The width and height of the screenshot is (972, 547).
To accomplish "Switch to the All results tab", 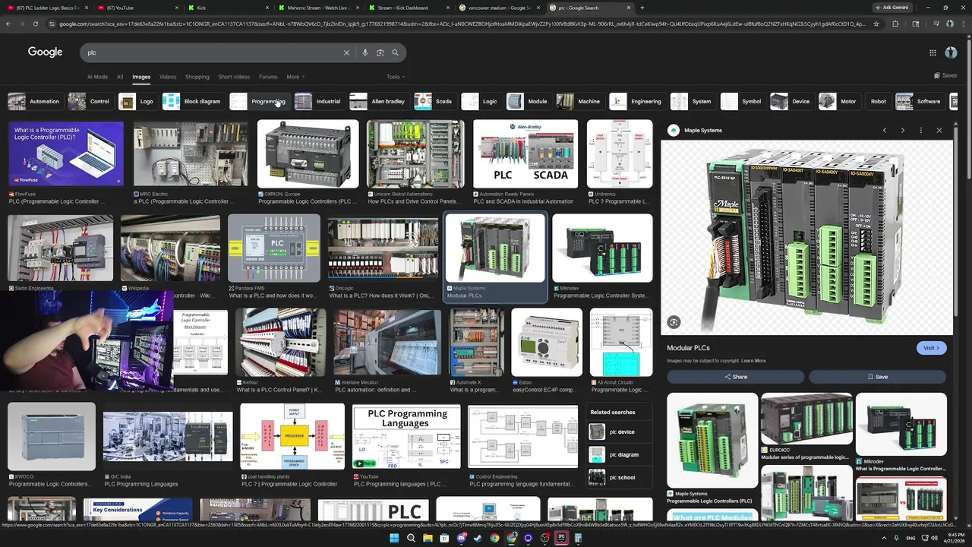I will tap(120, 77).
